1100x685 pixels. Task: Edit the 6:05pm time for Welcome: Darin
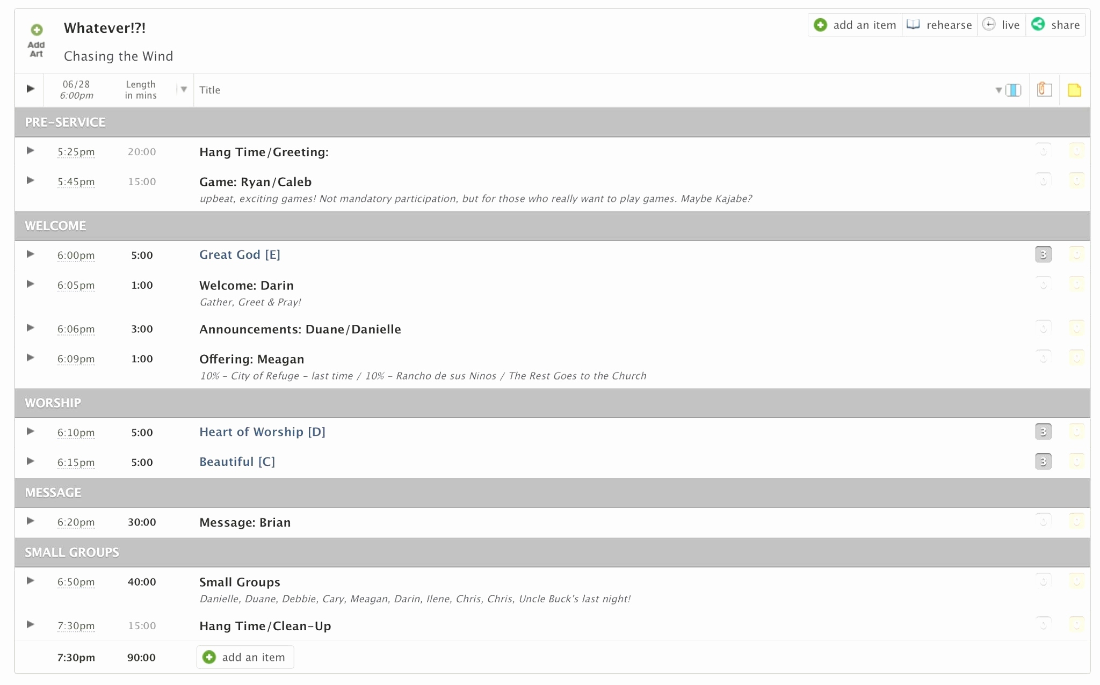pyautogui.click(x=76, y=286)
